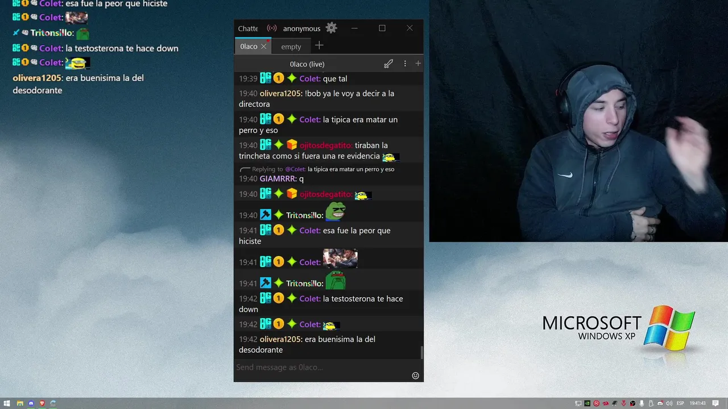This screenshot has width=728, height=409.
Task: Click the Discord tray icon
Action: pyautogui.click(x=660, y=403)
